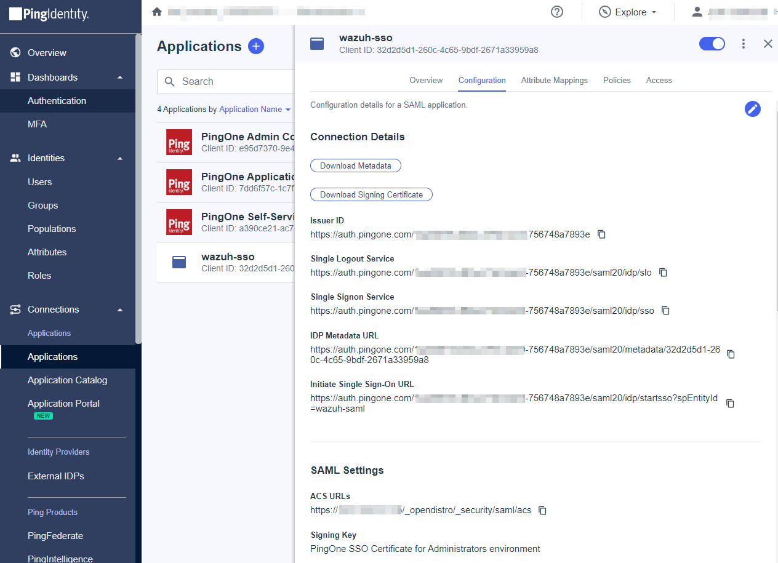Collapse the Dashboards section
The width and height of the screenshot is (778, 563).
point(121,78)
